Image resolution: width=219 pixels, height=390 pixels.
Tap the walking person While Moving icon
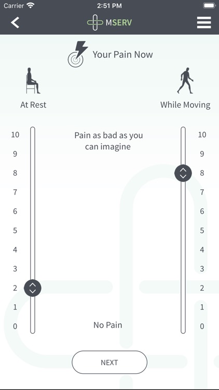(x=185, y=80)
